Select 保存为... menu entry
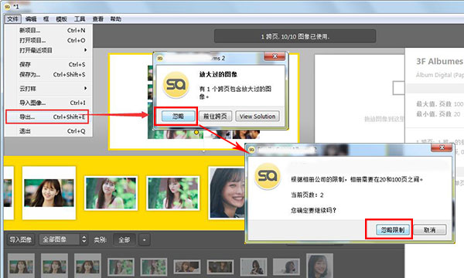Viewport: 464px width, 278px height. [x=49, y=74]
